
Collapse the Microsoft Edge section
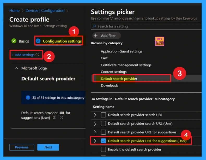click(16, 68)
